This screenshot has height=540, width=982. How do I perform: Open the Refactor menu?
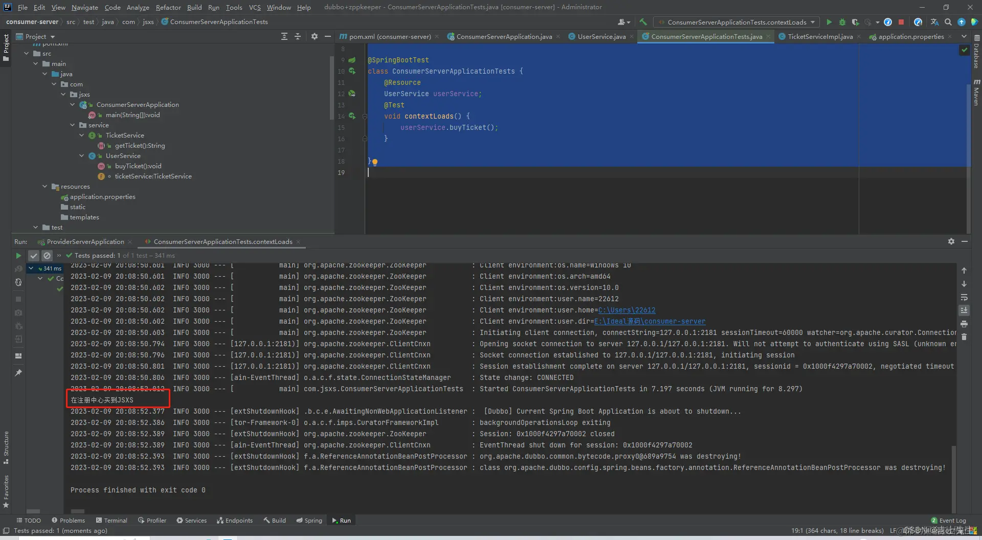pyautogui.click(x=168, y=7)
